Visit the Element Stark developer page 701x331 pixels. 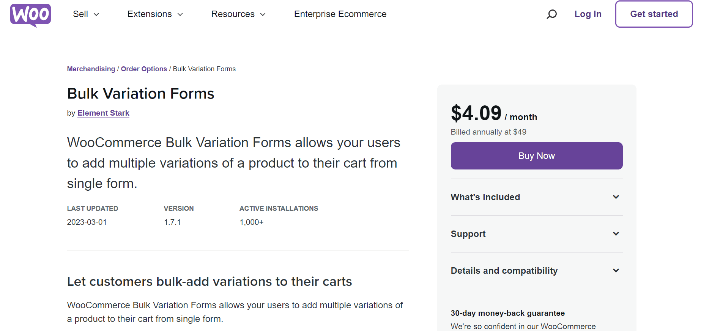point(103,113)
